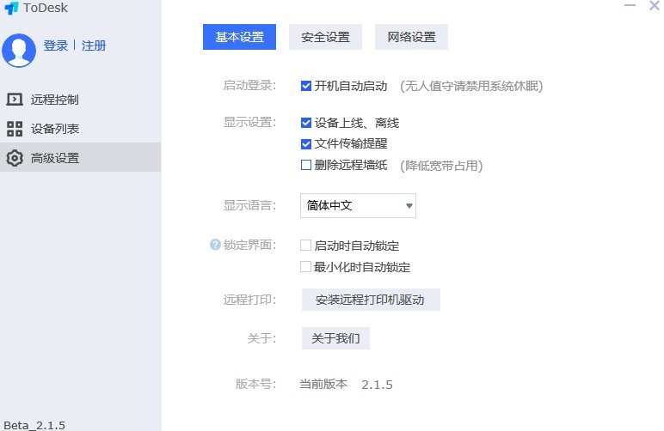Enable 删除远程墙纸 option

(x=306, y=165)
